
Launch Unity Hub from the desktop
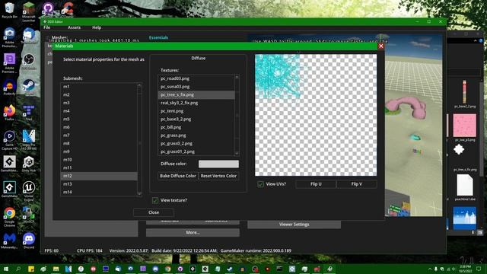coord(29,164)
